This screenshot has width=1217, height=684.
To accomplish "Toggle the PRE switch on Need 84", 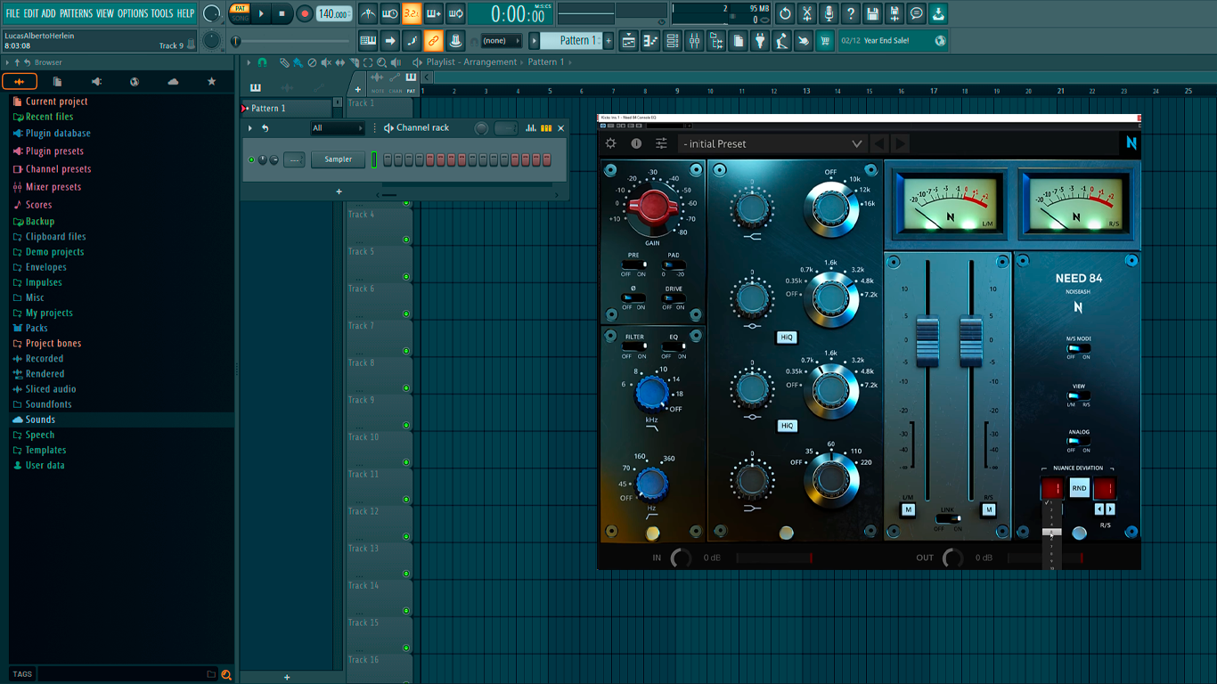I will pyautogui.click(x=633, y=265).
